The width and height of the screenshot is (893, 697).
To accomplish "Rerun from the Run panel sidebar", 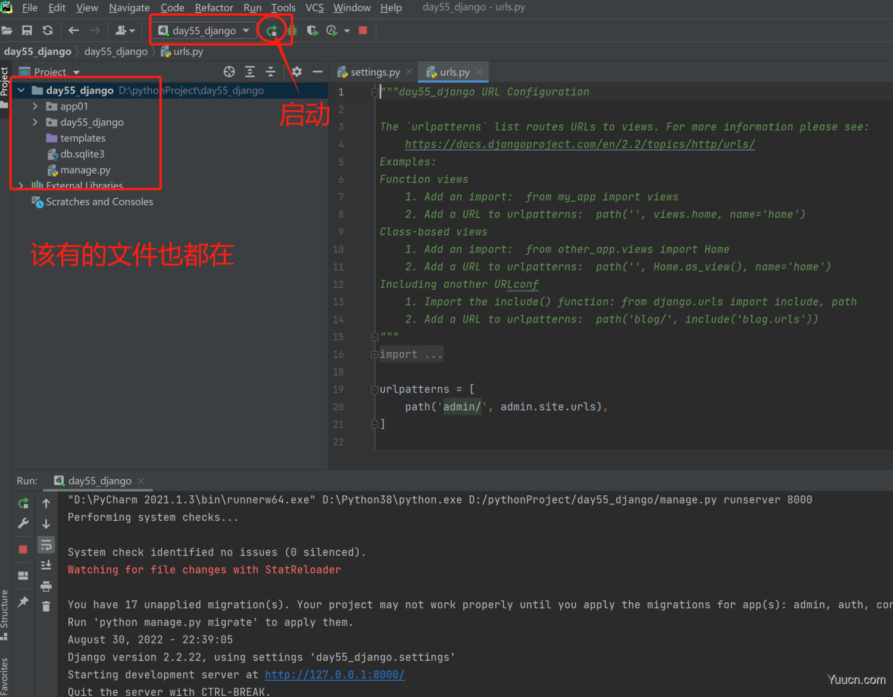I will point(23,504).
